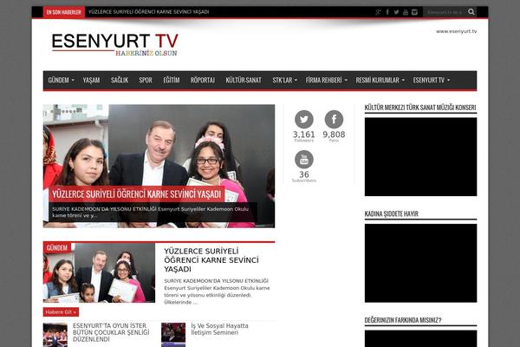520x347 pixels.
Task: Open the Röportaj menu item
Action: (x=202, y=80)
